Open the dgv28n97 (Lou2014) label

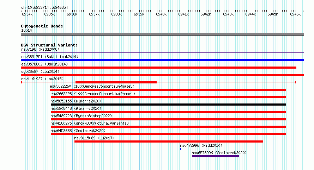[40, 71]
